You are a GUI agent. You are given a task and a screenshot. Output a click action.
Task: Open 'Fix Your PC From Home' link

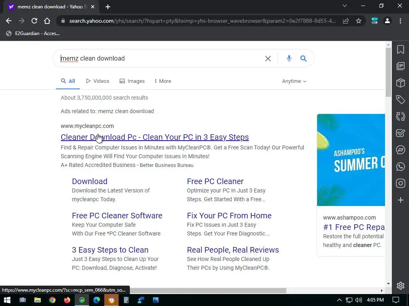coord(229,216)
